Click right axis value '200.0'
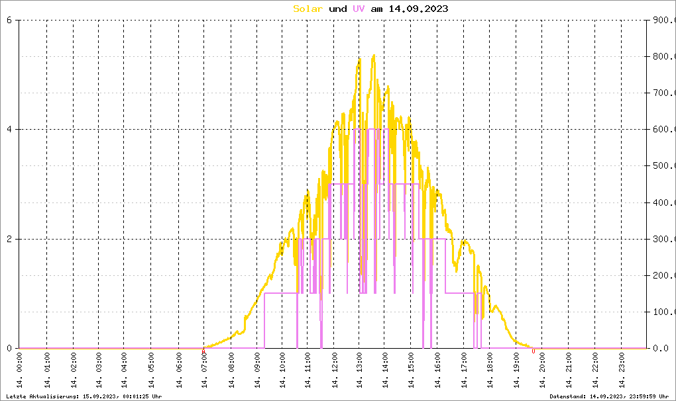The image size is (676, 401). [x=663, y=275]
